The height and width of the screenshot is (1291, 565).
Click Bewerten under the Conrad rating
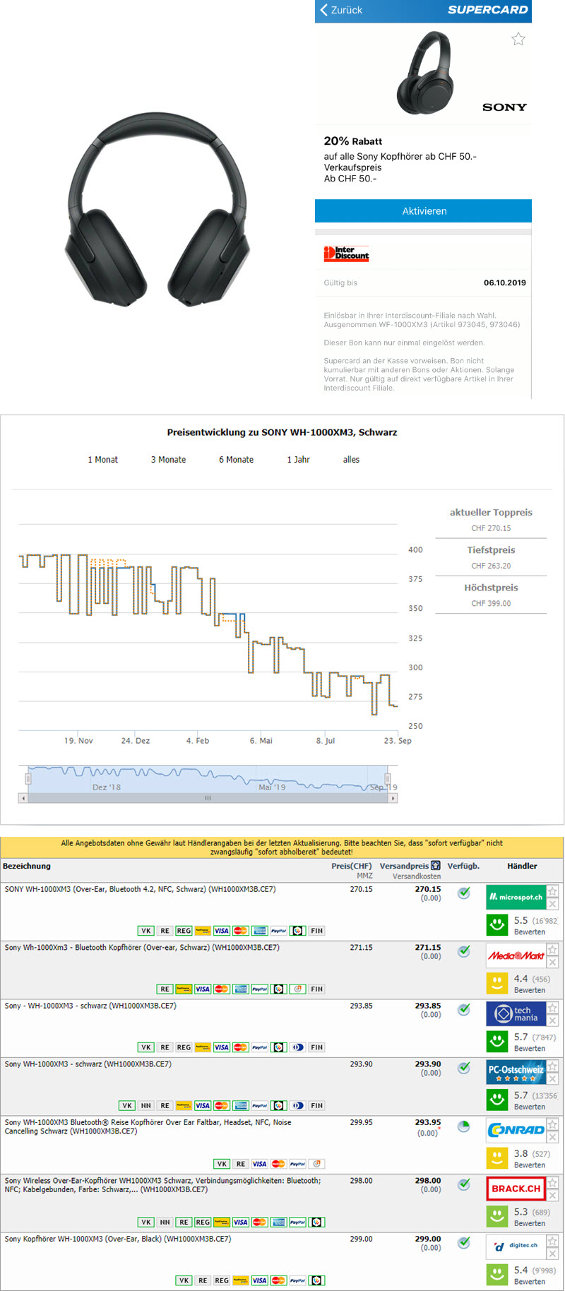pyautogui.click(x=529, y=1165)
